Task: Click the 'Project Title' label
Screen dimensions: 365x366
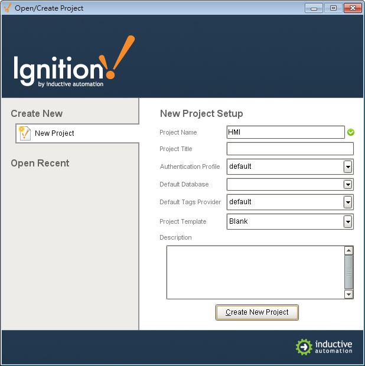Action: click(x=175, y=149)
